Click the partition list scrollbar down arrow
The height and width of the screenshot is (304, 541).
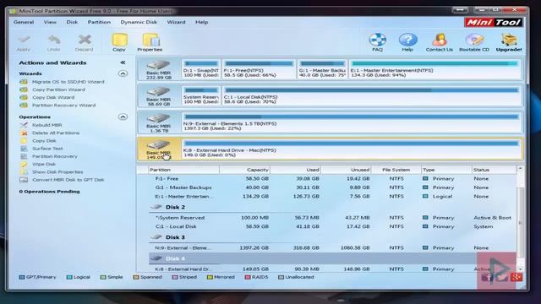pos(521,269)
